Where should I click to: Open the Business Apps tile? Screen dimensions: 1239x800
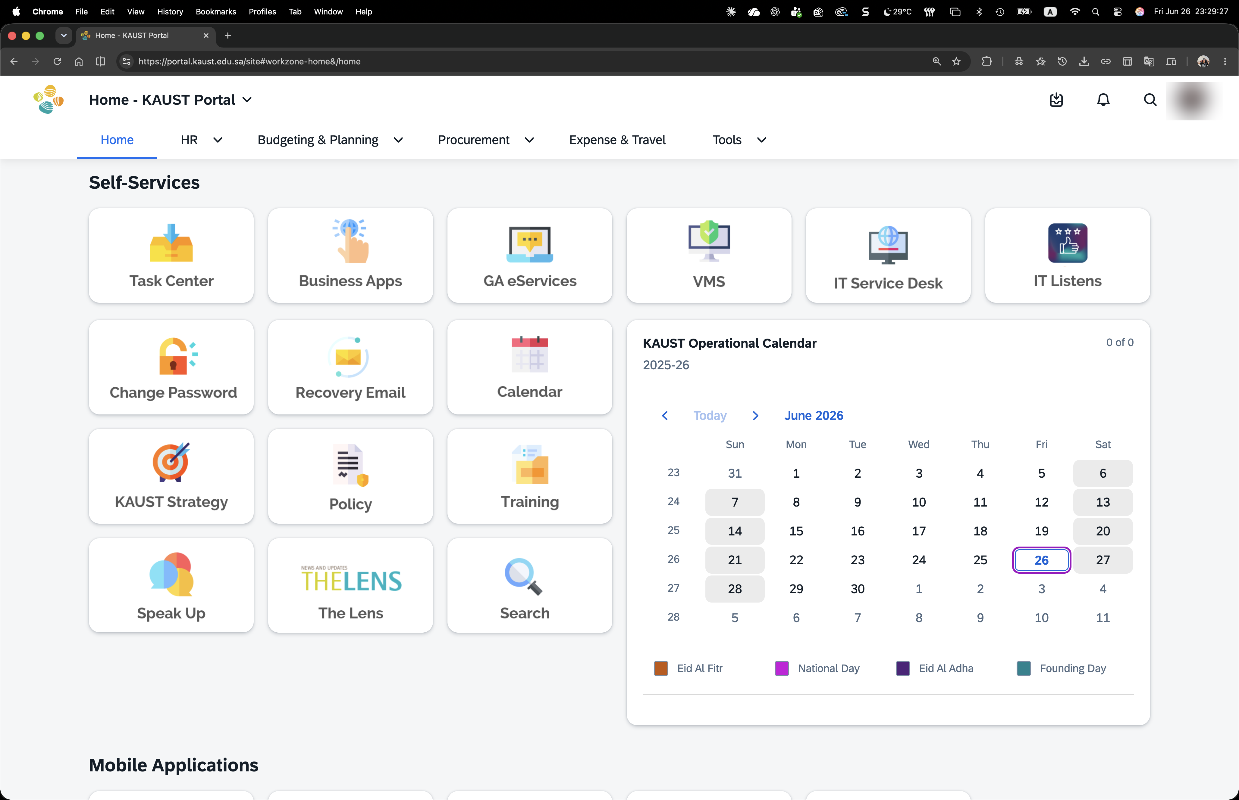tap(350, 256)
